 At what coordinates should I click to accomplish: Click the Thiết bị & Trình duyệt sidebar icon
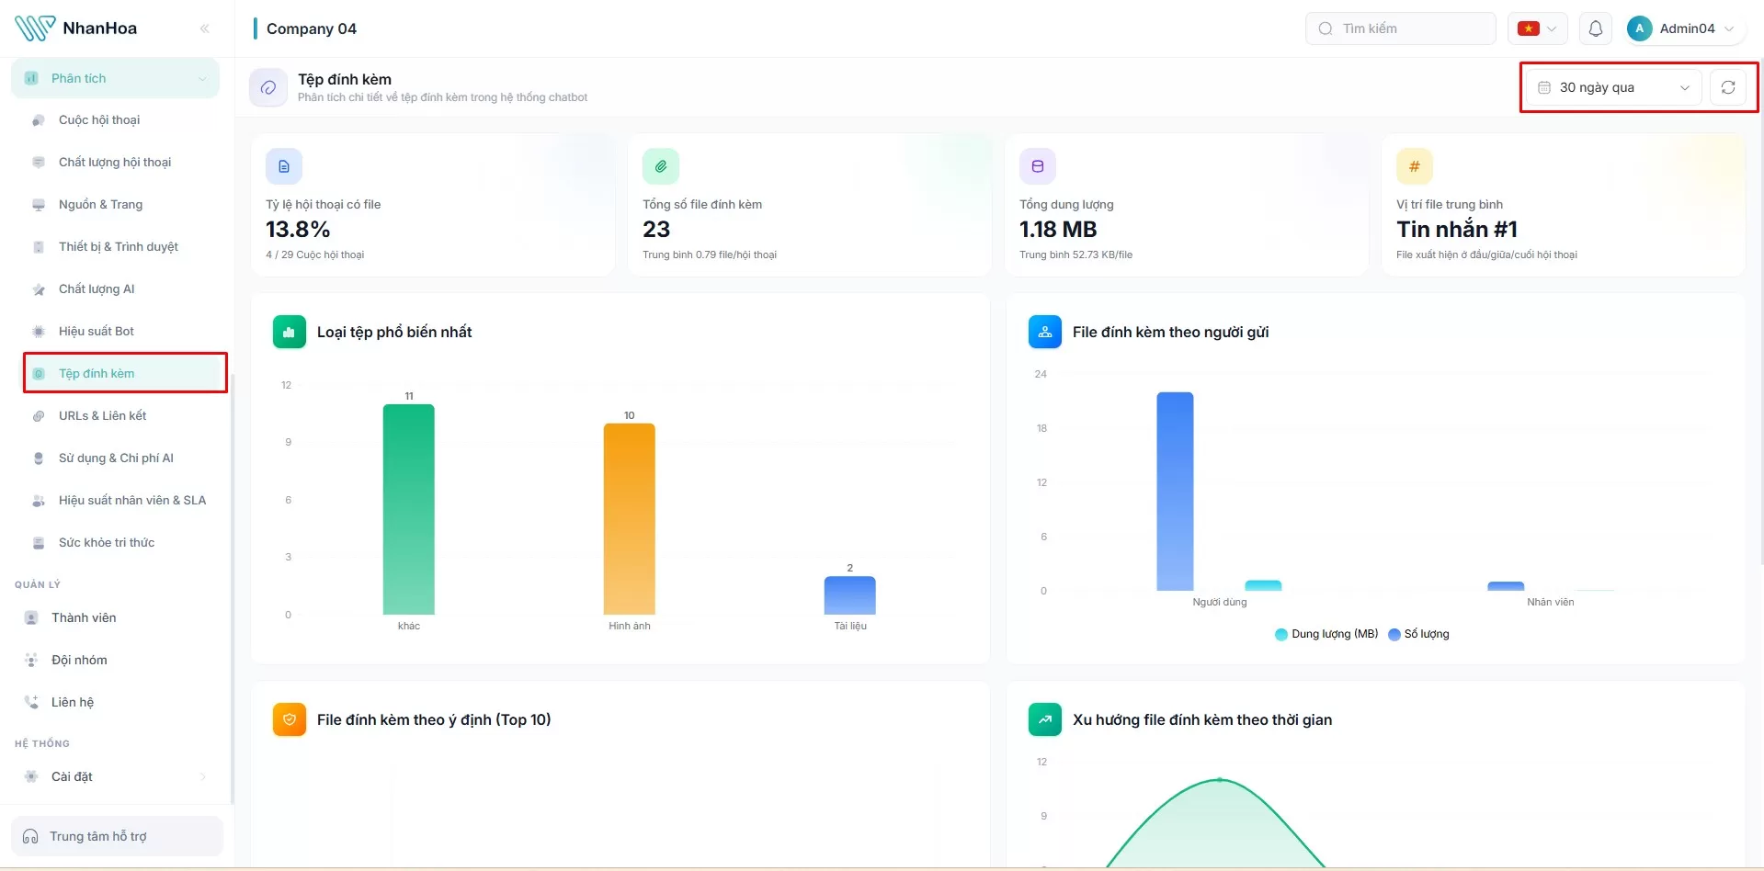39,247
